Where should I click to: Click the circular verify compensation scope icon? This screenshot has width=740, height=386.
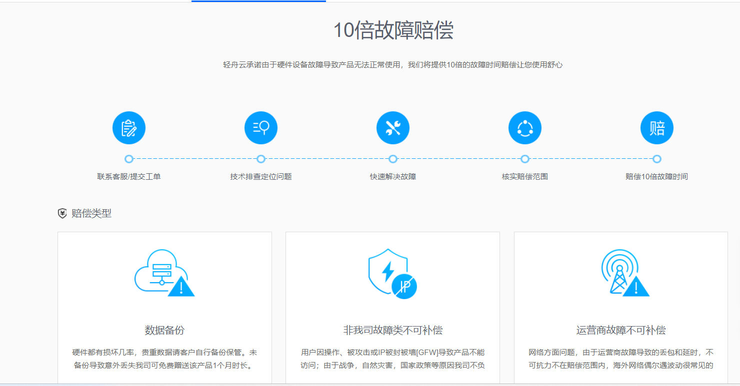(525, 128)
